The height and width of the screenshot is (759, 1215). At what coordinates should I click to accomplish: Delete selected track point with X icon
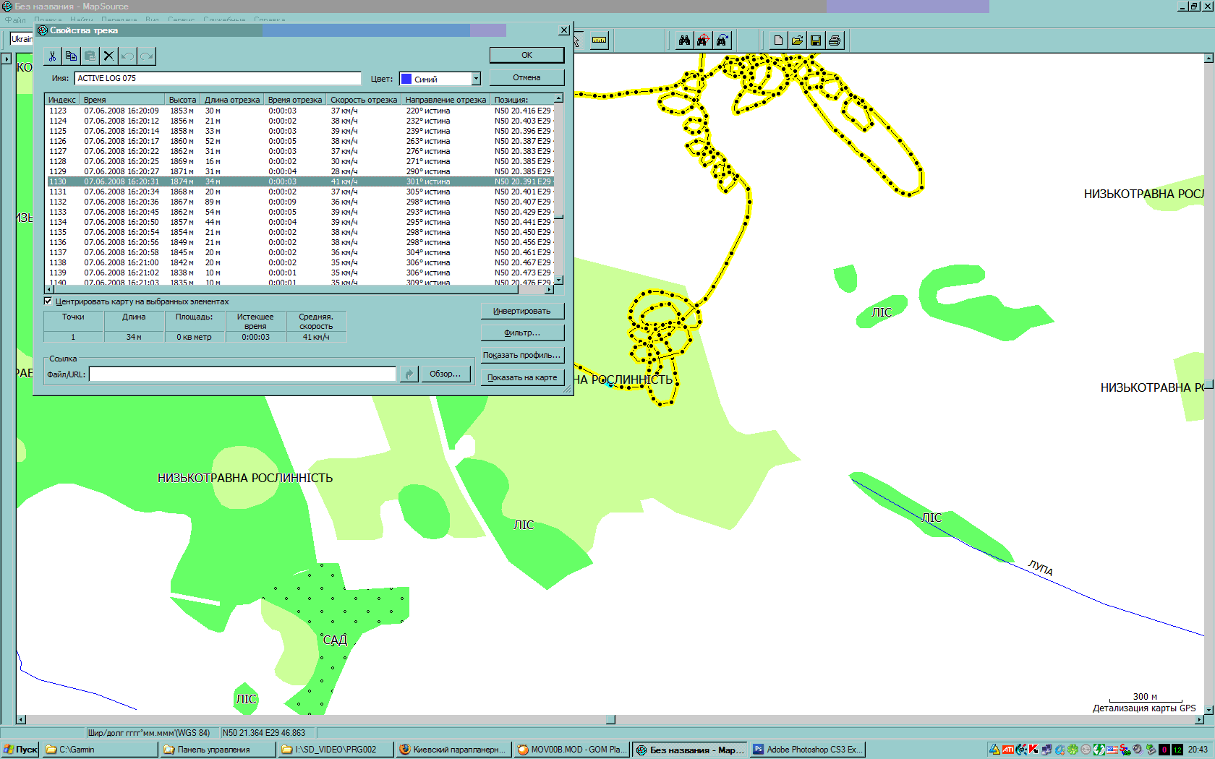108,56
